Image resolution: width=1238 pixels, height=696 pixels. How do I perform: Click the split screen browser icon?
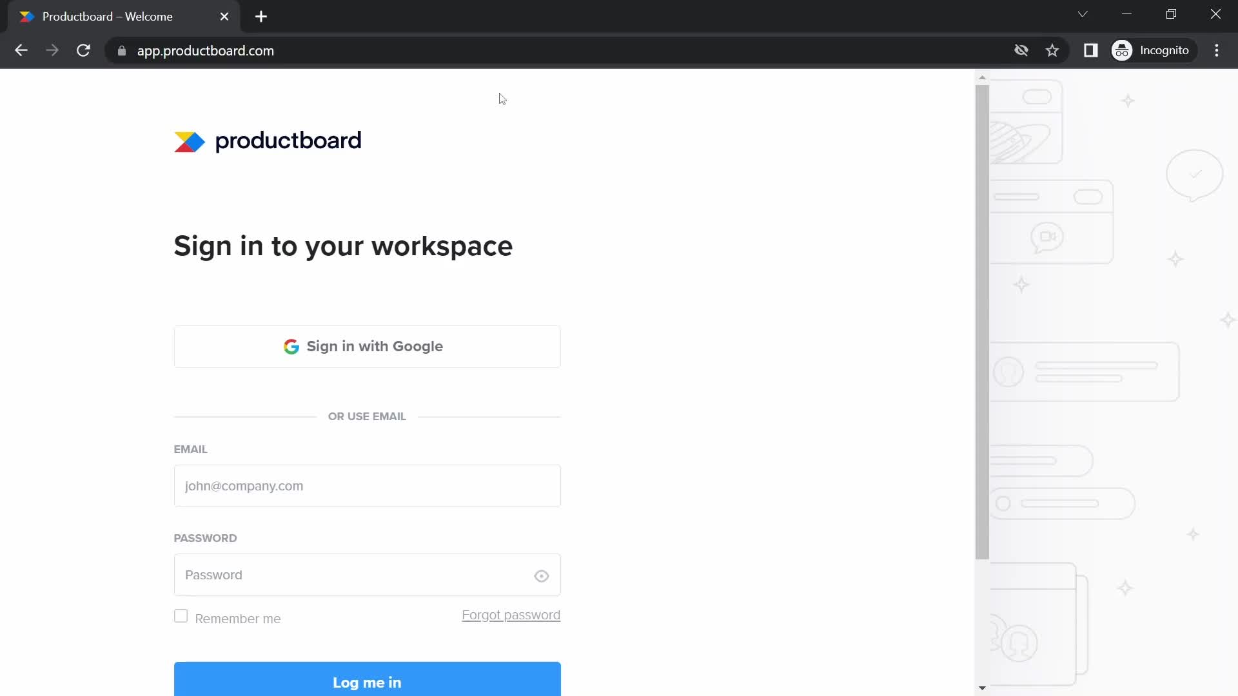pos(1092,50)
